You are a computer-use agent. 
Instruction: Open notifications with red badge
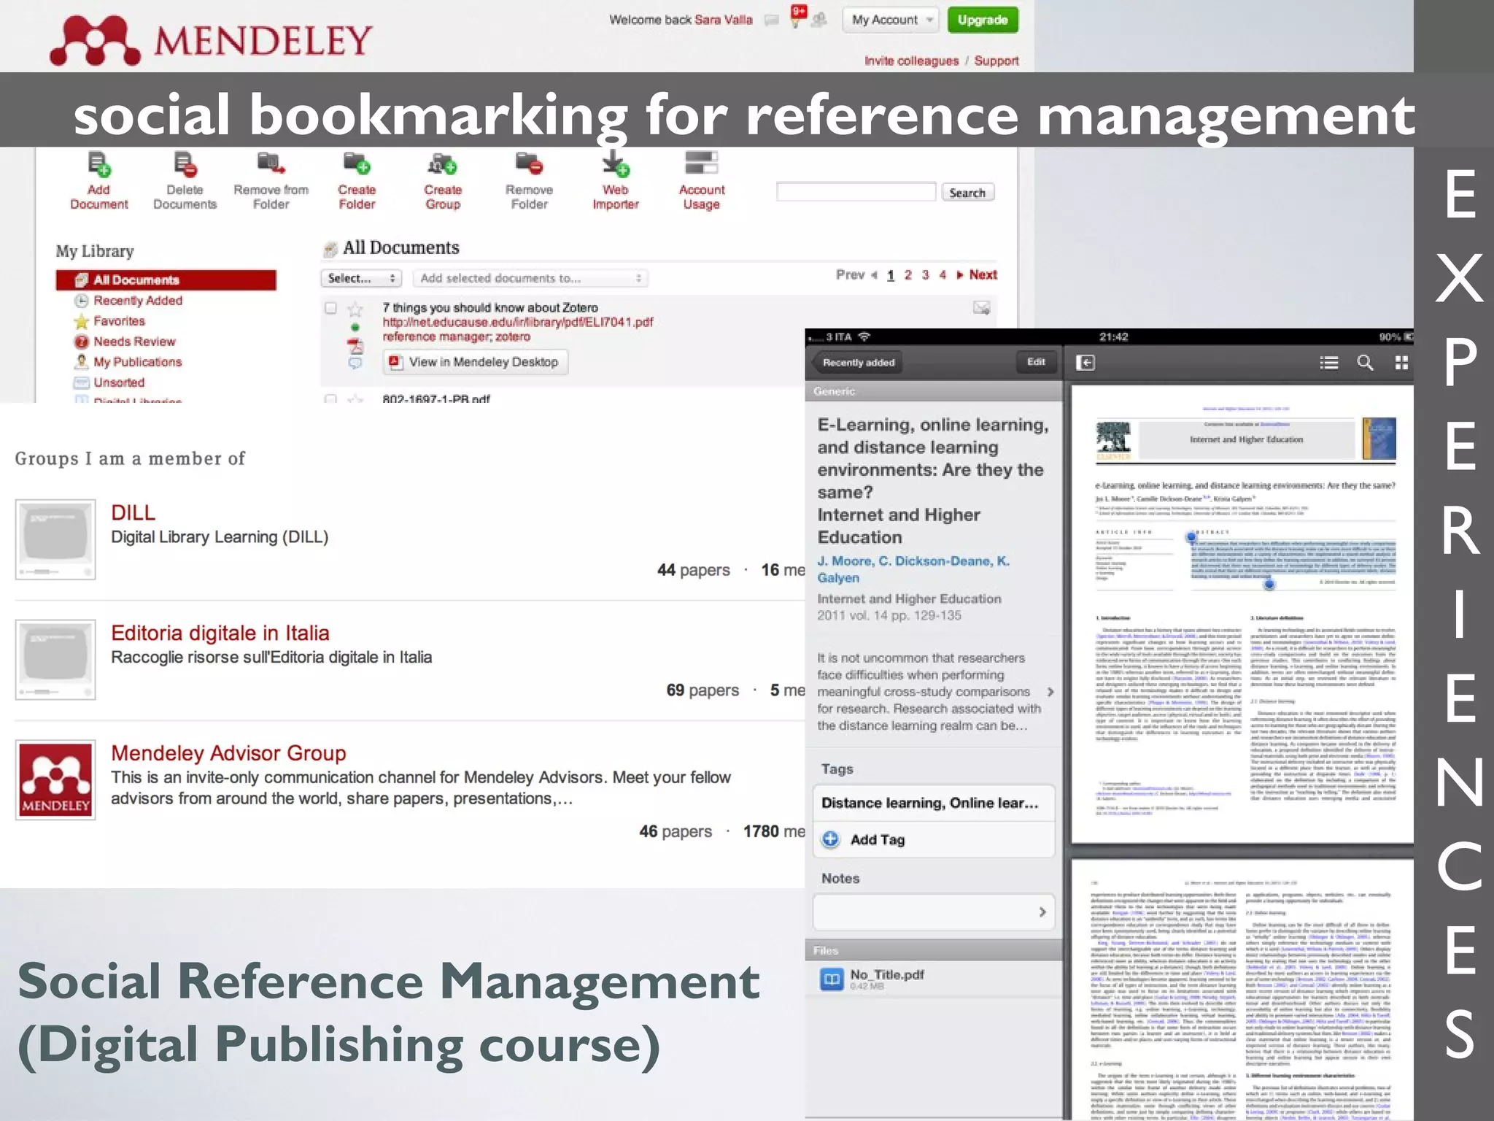tap(797, 17)
